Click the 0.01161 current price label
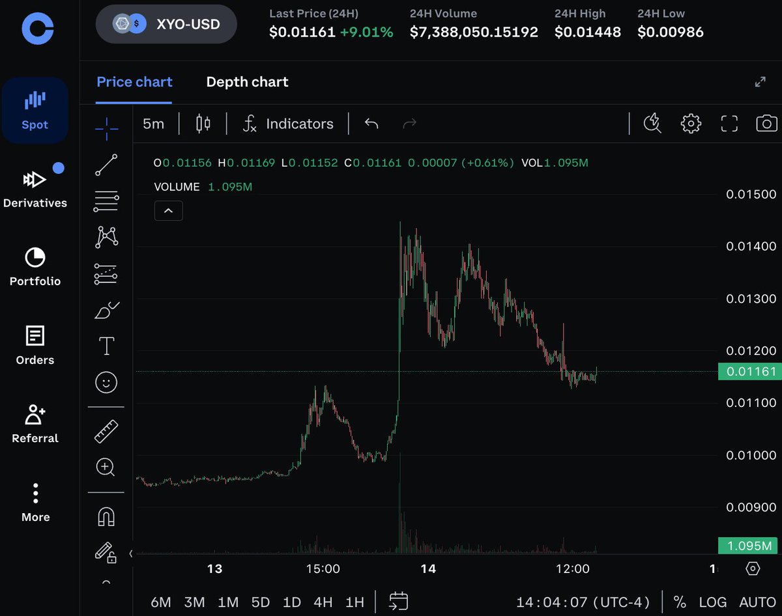 pos(750,372)
